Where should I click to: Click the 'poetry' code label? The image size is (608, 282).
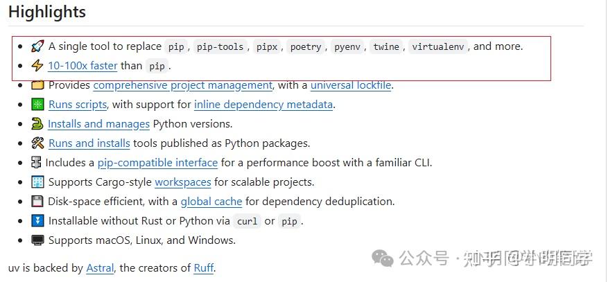tap(306, 47)
